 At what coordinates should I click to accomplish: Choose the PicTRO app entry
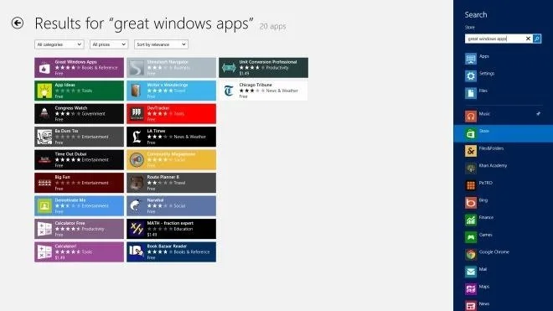point(504,185)
